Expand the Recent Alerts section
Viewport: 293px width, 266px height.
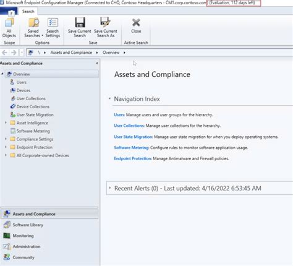pos(110,188)
